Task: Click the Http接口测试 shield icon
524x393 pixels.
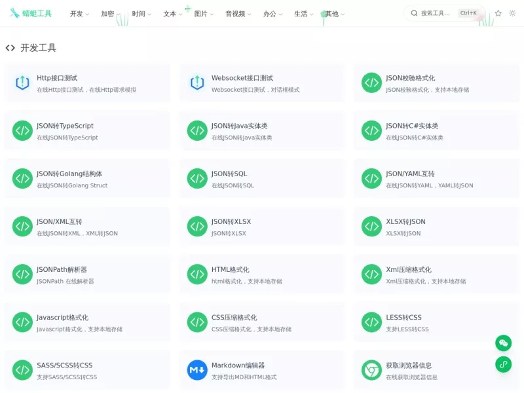Action: click(22, 83)
